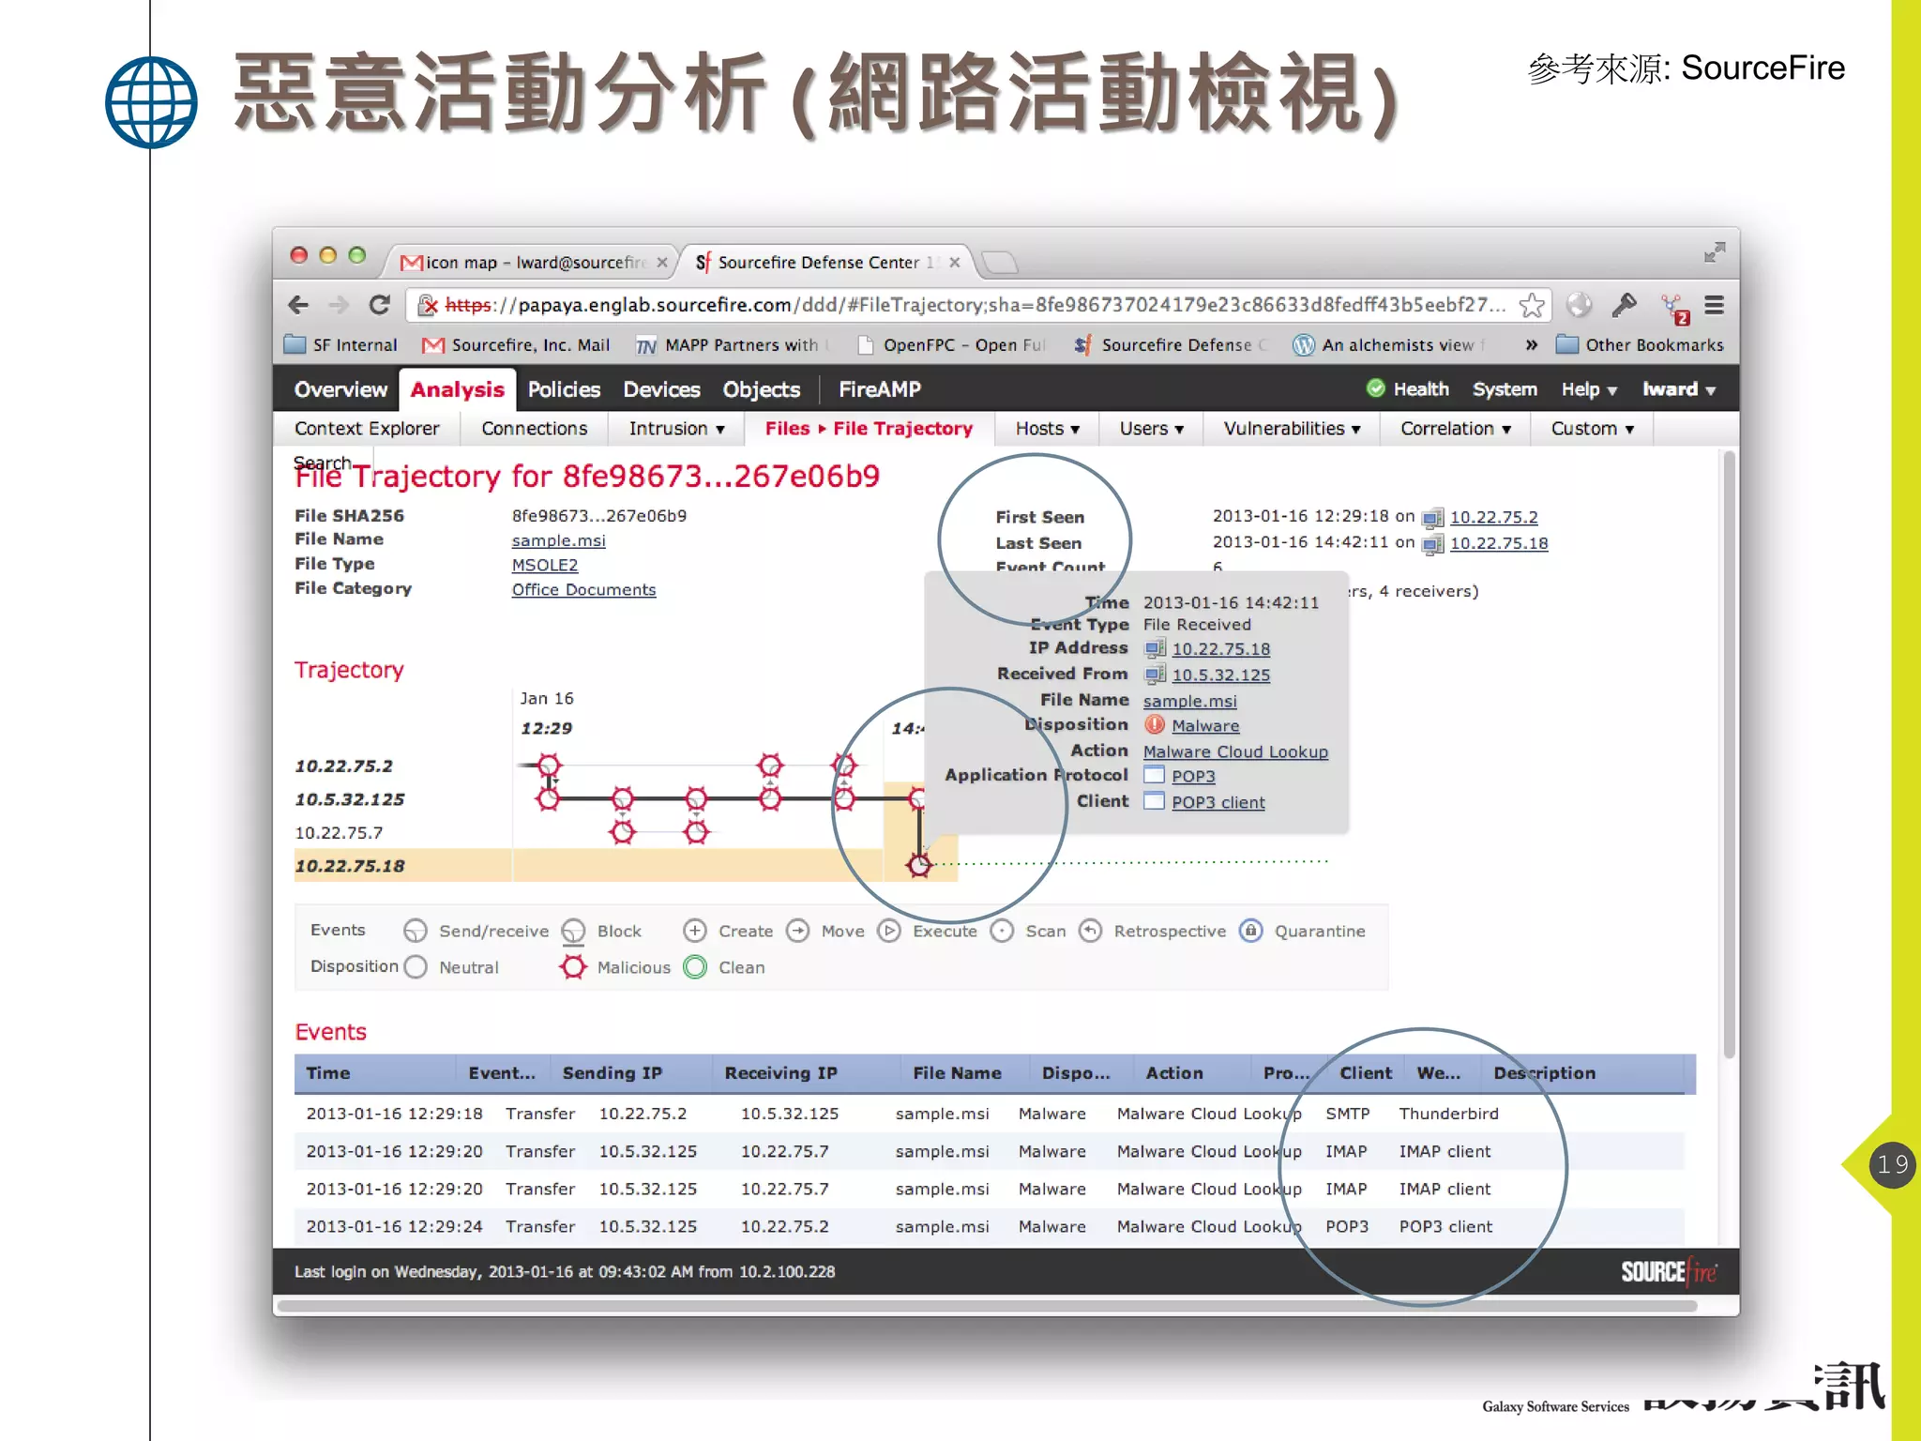This screenshot has height=1441, width=1921.
Task: Open the lward user dropdown
Action: click(x=1678, y=389)
